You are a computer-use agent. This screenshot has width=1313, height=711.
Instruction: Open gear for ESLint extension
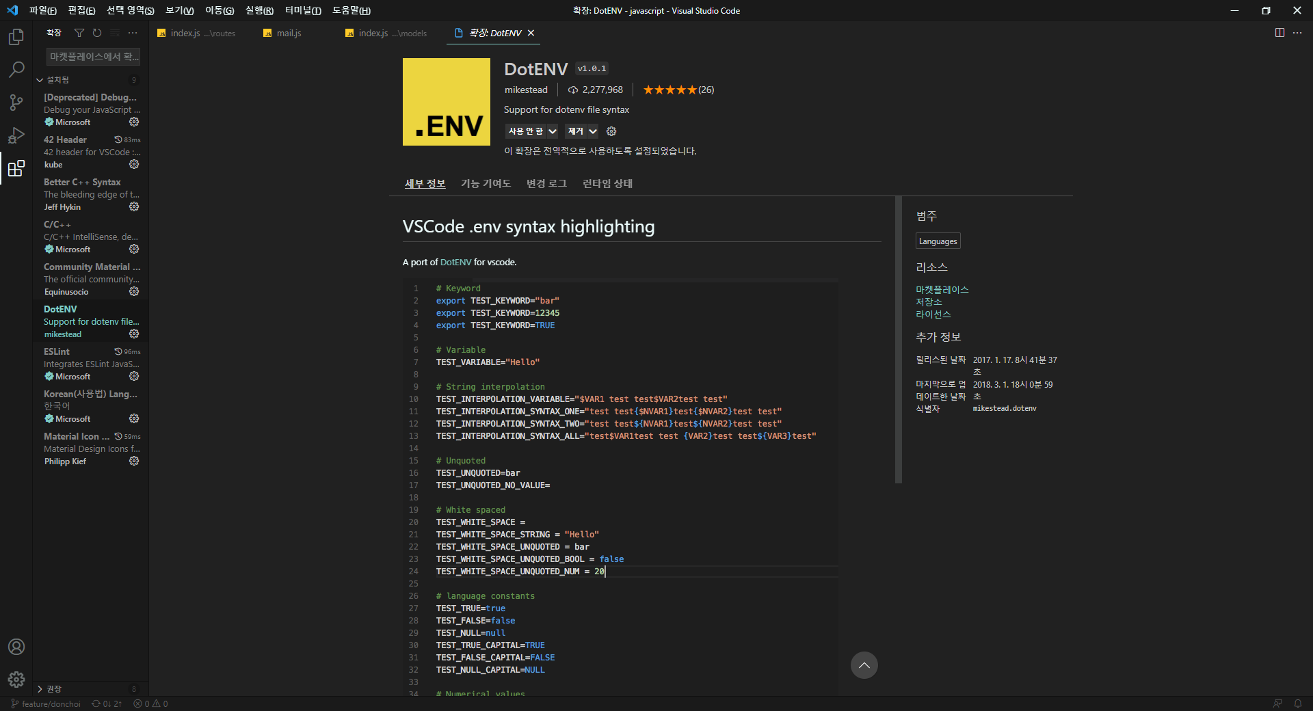point(134,376)
